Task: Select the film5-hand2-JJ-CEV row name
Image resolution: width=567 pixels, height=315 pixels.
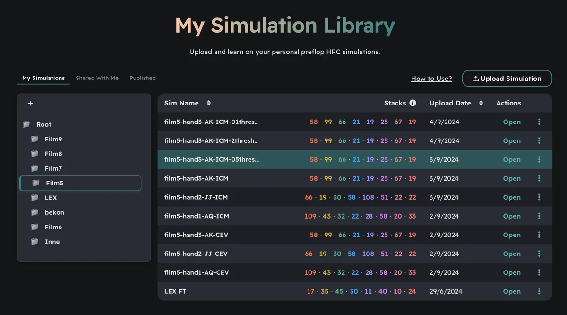Action: [x=196, y=254]
